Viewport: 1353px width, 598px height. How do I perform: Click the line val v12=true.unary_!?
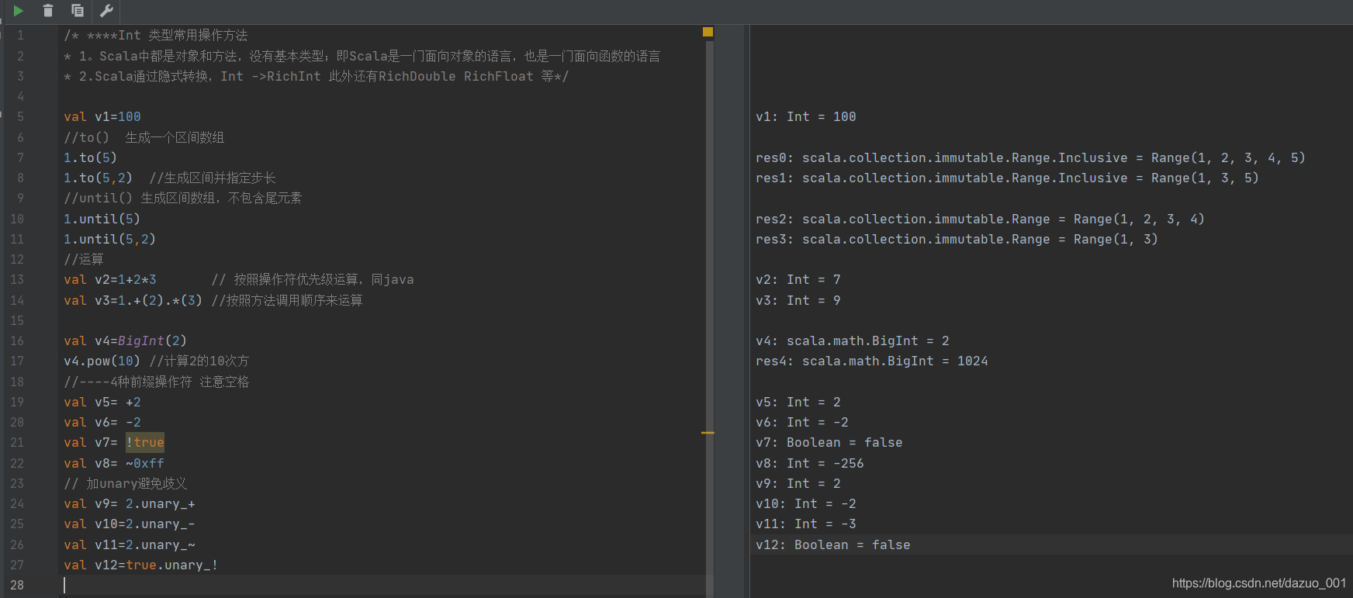(x=141, y=565)
